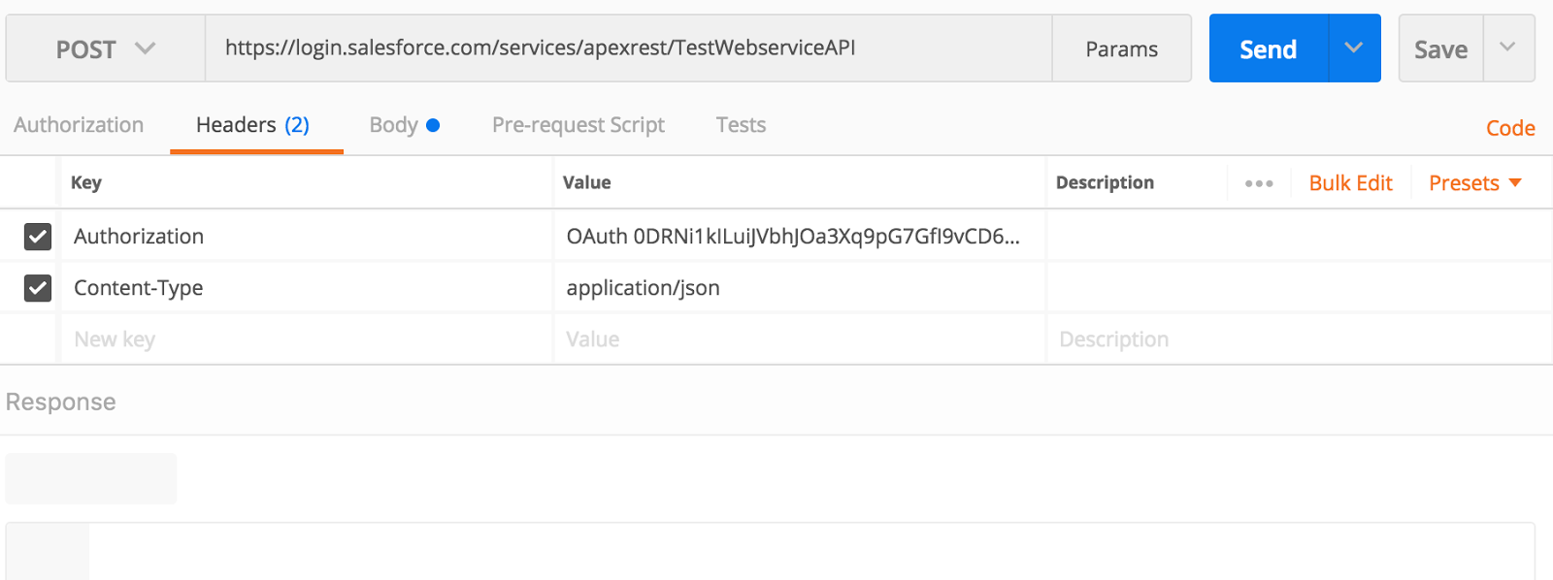The width and height of the screenshot is (1553, 580).
Task: Uncheck the Authorization header checkbox
Action: pyautogui.click(x=38, y=237)
